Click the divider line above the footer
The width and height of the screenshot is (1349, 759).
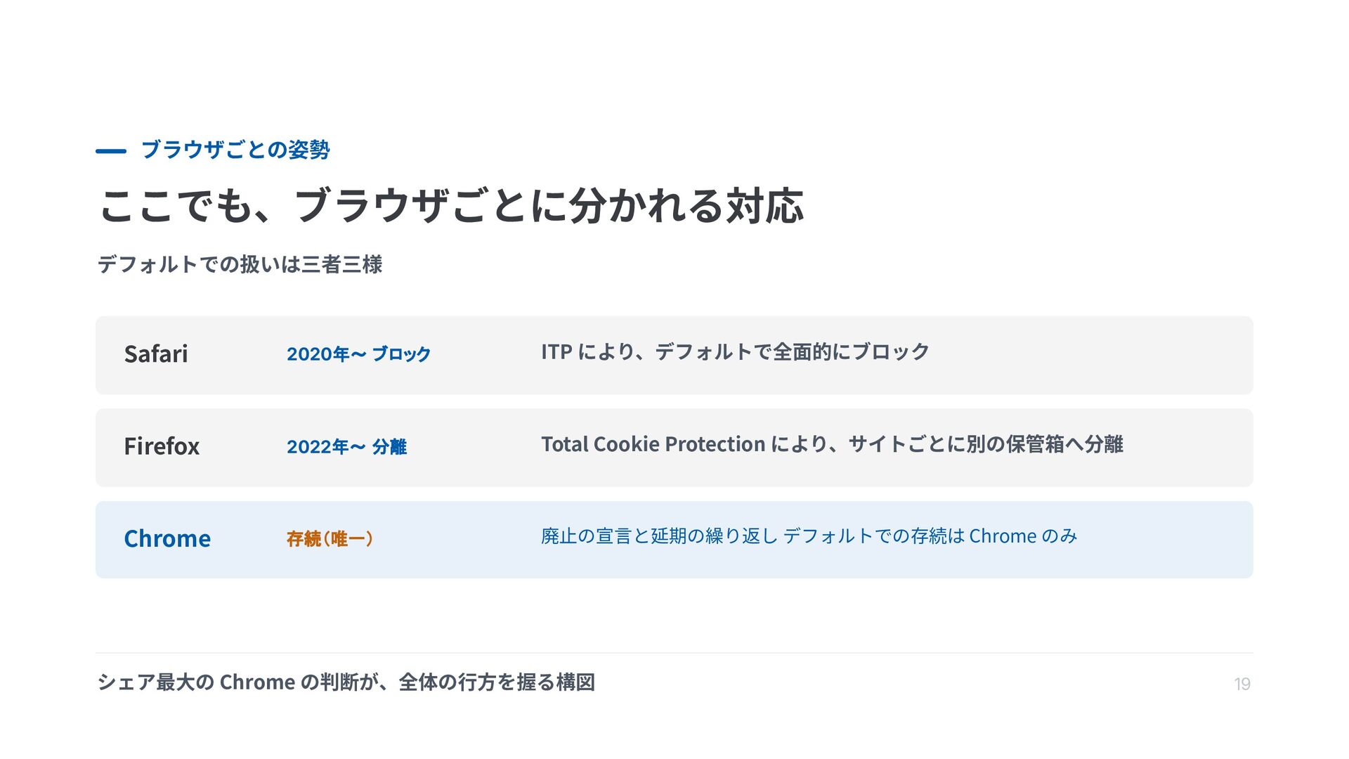(x=674, y=653)
